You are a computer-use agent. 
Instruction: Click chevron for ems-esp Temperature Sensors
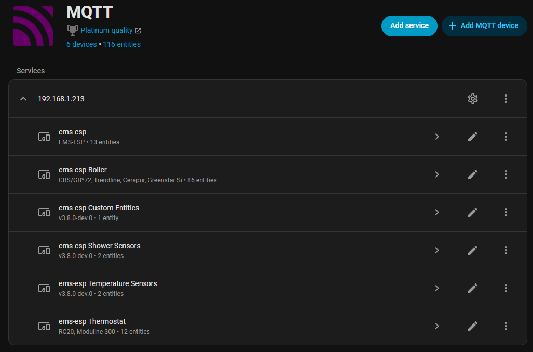437,288
